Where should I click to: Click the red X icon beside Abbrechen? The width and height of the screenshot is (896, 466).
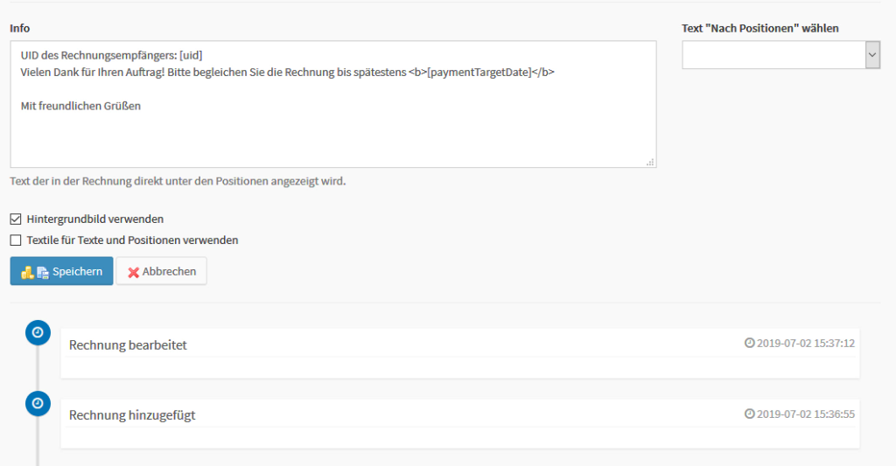point(134,272)
